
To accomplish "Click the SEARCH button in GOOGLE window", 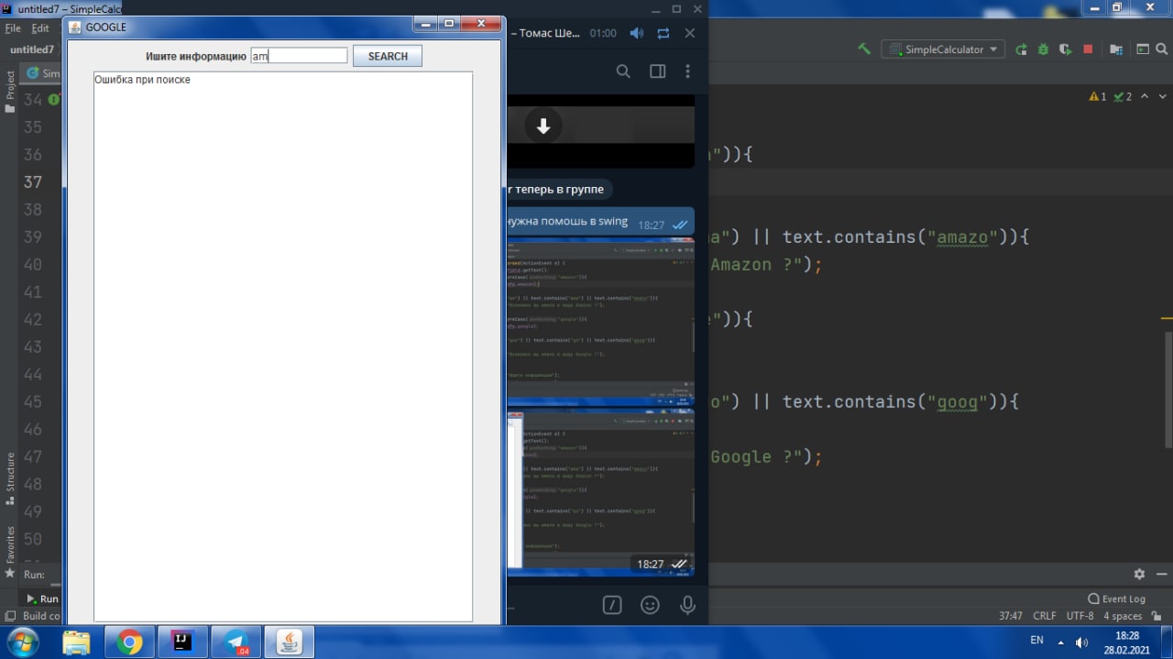I will [x=388, y=56].
